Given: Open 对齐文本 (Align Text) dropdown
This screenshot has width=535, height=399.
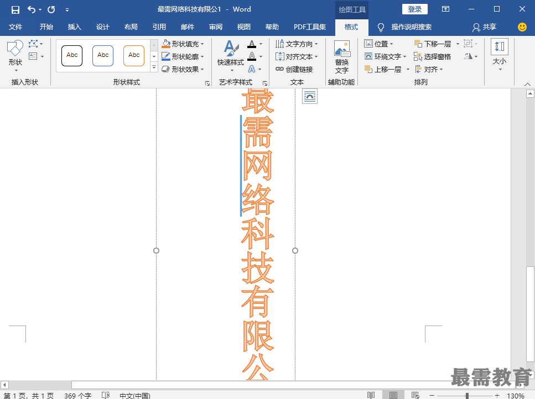Looking at the screenshot, I should point(297,56).
